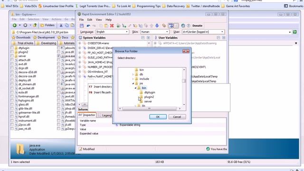Uncheck the java.exe checkbox
Viewport: 304px width, 171px height.
[x=58, y=56]
